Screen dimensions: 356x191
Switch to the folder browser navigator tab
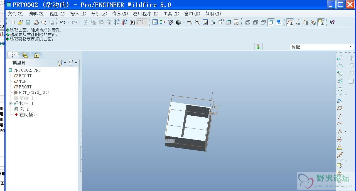pyautogui.click(x=25, y=55)
